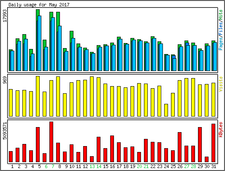Click the 969 visits axis value
The image size is (225, 171).
5,80
